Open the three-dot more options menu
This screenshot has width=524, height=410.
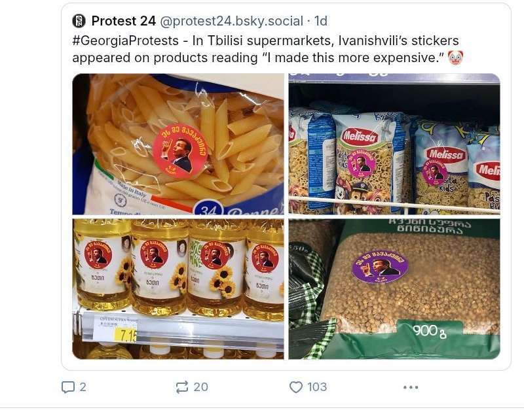[x=411, y=387]
